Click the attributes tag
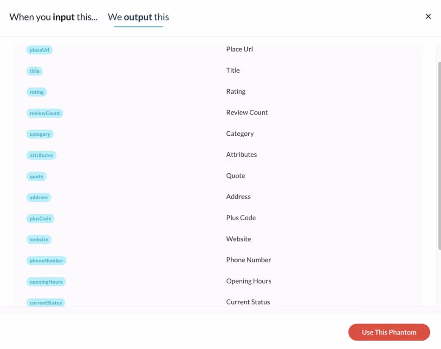This screenshot has width=441, height=349. pyautogui.click(x=41, y=155)
